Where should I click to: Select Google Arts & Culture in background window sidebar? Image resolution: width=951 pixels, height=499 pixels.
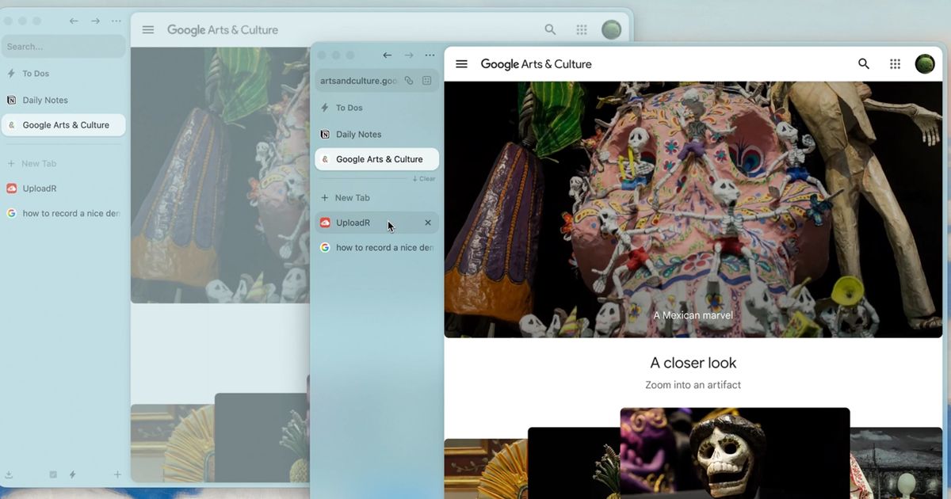(63, 125)
